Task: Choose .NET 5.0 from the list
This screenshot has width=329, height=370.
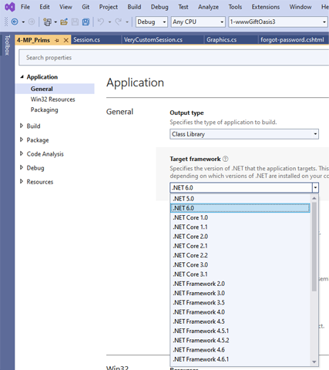Action: click(x=240, y=199)
